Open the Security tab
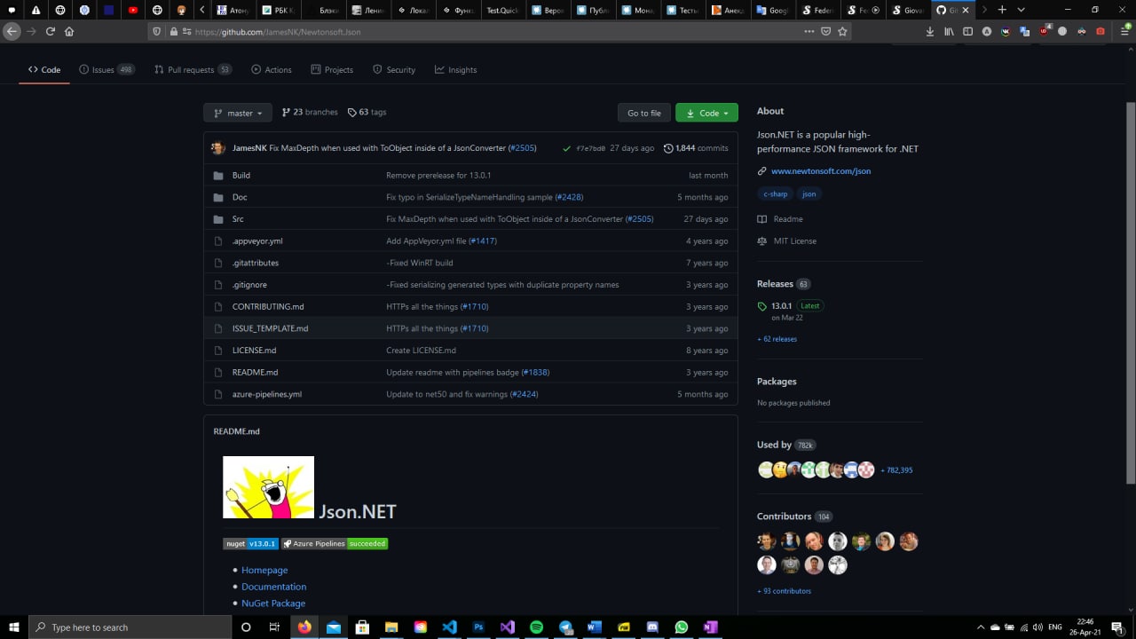This screenshot has width=1136, height=639. 394,69
